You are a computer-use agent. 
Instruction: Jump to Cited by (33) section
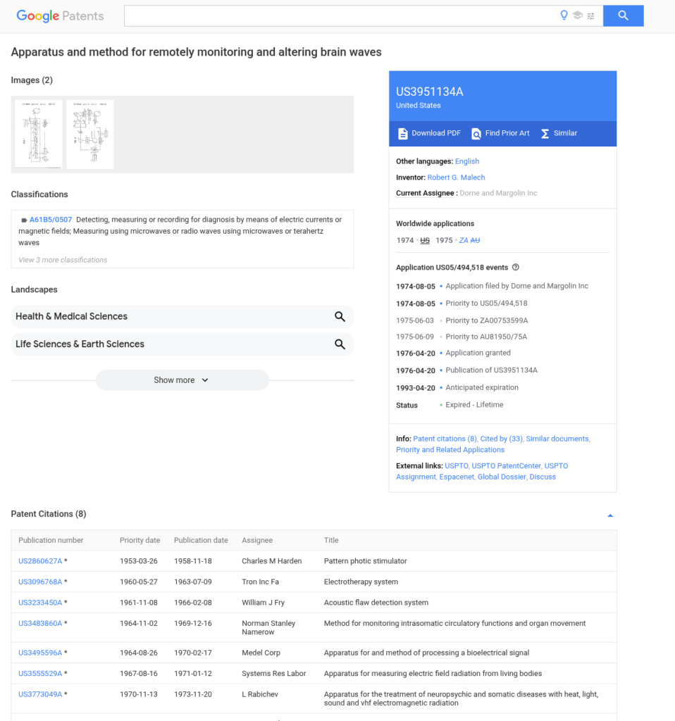[501, 439]
